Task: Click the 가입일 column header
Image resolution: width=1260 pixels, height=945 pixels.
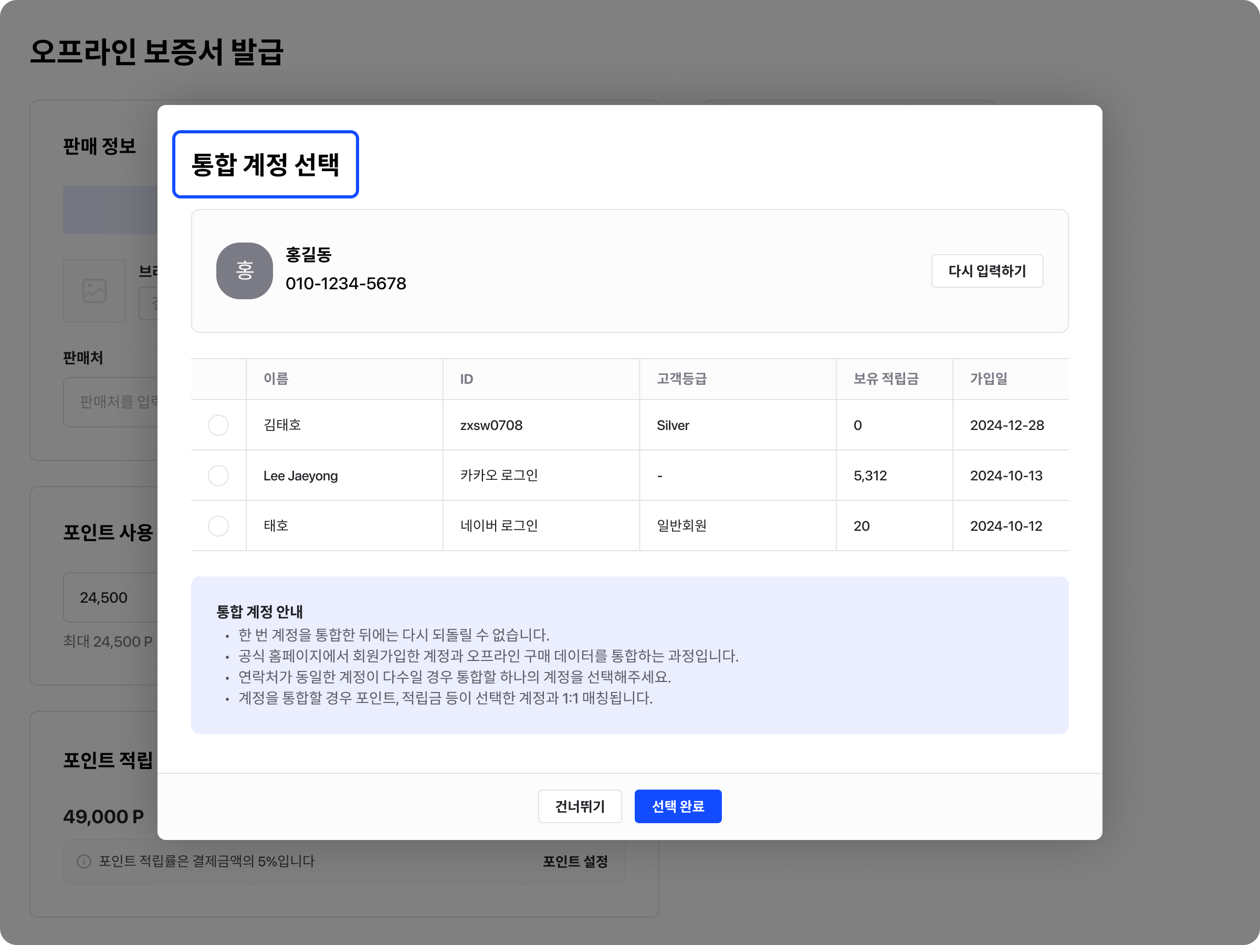Action: (988, 379)
